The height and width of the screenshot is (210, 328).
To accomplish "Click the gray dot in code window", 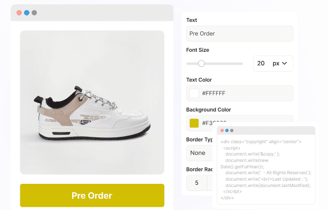I will [232, 130].
